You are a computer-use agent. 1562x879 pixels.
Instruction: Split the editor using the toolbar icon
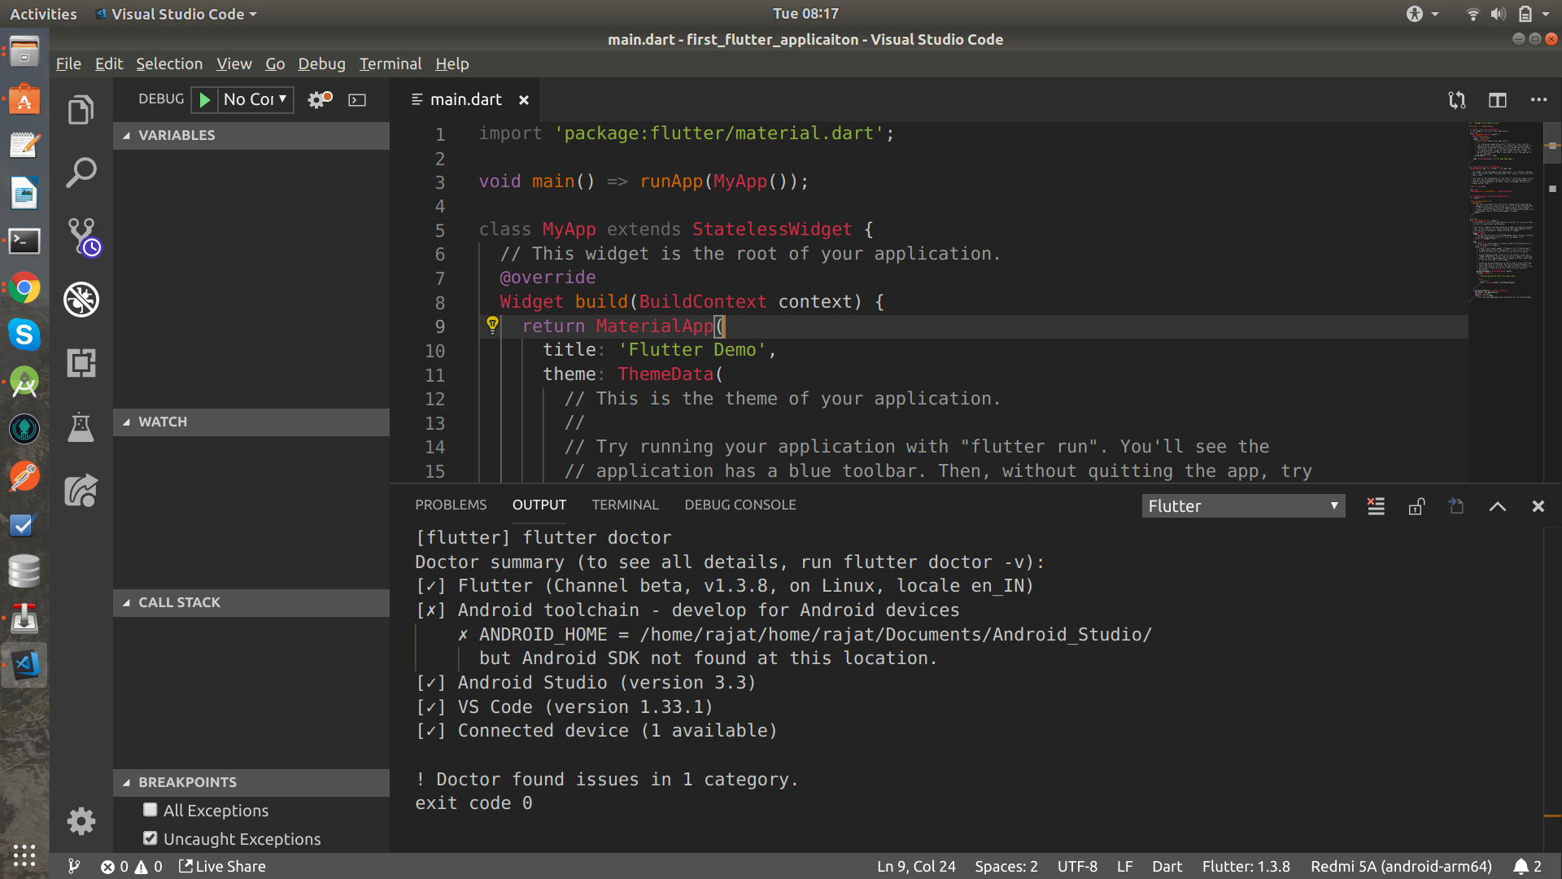point(1497,99)
